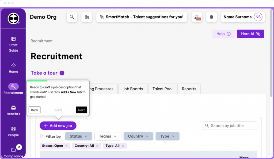Open the Start Guide sidebar item
This screenshot has height=159, width=274.
click(x=13, y=44)
